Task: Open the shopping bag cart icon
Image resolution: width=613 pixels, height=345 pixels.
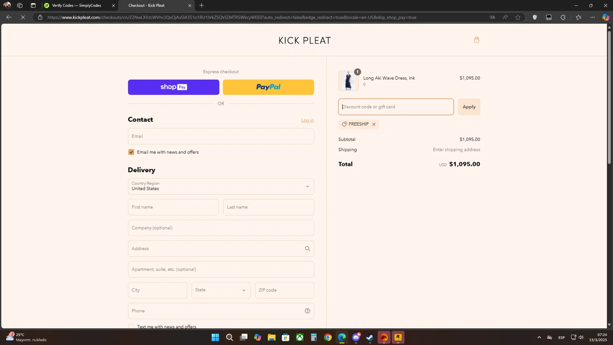Action: (x=477, y=40)
